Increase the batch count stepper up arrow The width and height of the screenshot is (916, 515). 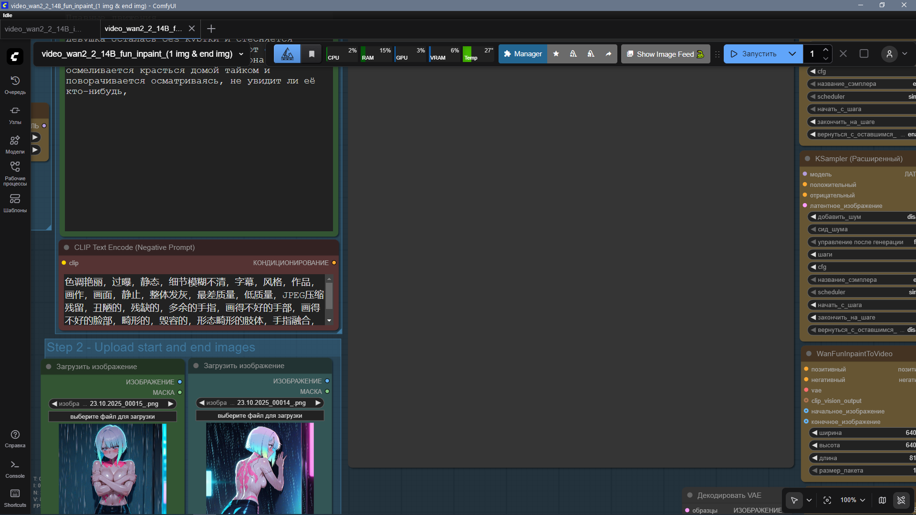point(825,50)
